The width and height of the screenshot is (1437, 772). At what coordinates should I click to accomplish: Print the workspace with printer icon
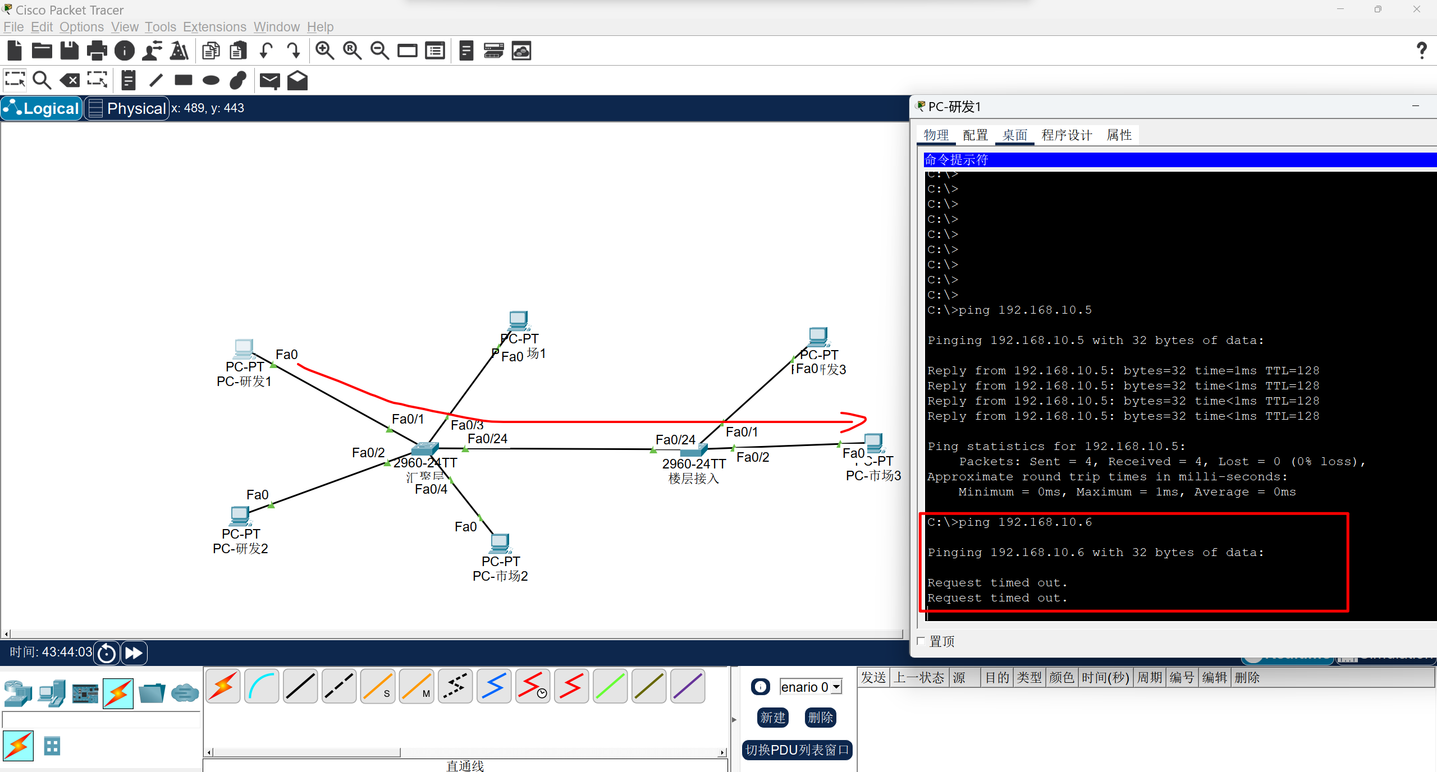click(x=97, y=51)
